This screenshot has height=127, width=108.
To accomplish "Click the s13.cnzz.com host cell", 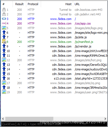I will click(x=63, y=78).
